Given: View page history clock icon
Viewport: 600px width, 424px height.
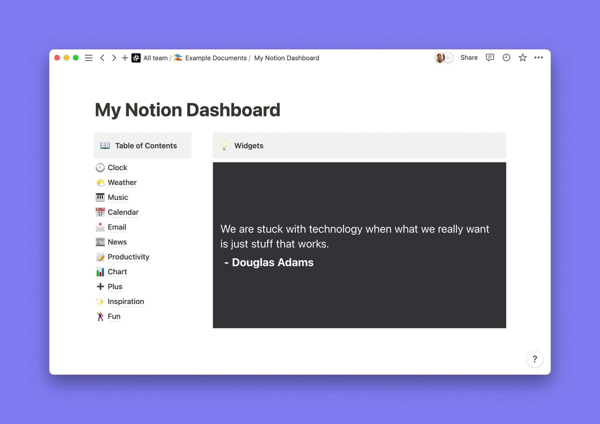Looking at the screenshot, I should pos(506,58).
